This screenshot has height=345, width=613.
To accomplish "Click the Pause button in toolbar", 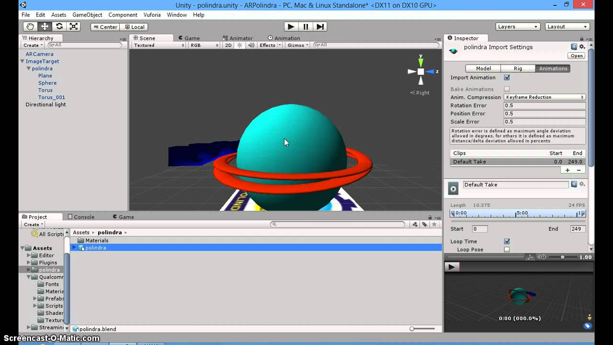I will [306, 27].
